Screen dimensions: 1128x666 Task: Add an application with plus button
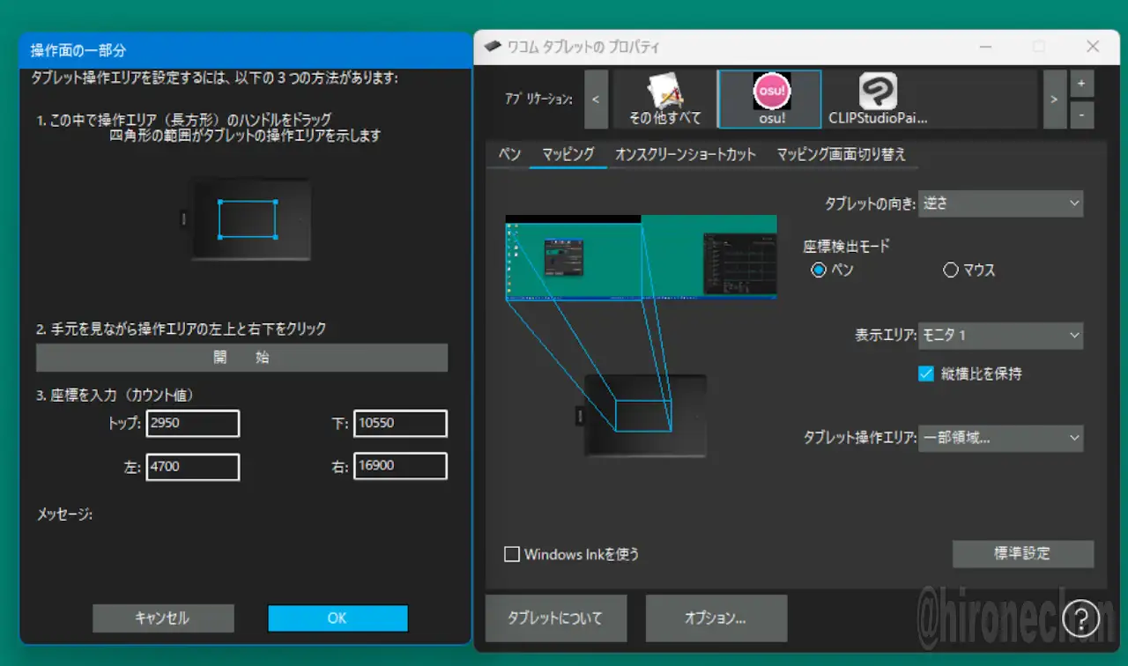pos(1081,84)
